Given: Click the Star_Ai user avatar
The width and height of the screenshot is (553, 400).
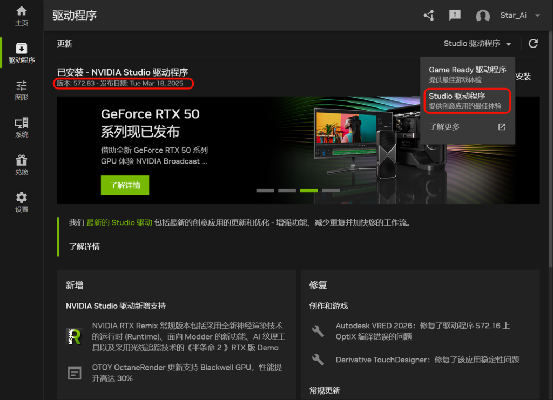Looking at the screenshot, I should coord(482,16).
